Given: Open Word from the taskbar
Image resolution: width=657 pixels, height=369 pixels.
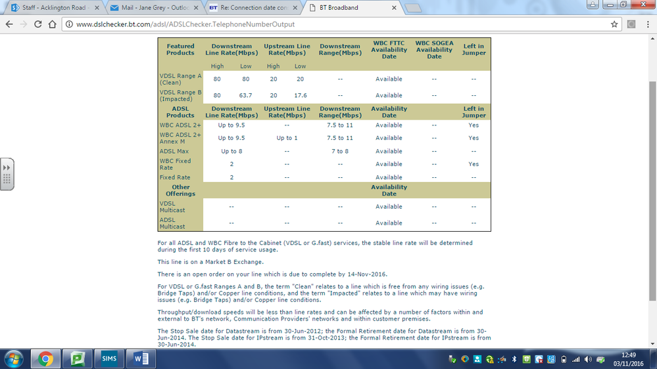Looking at the screenshot, I should (141, 359).
